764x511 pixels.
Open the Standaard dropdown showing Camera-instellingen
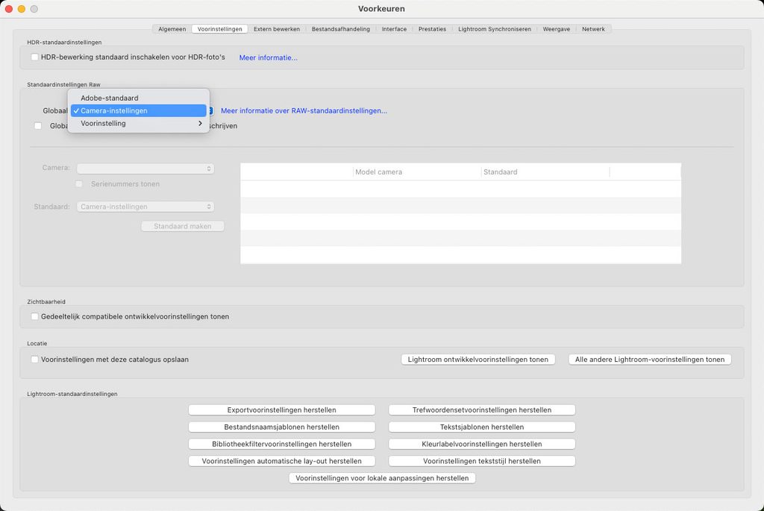(145, 207)
